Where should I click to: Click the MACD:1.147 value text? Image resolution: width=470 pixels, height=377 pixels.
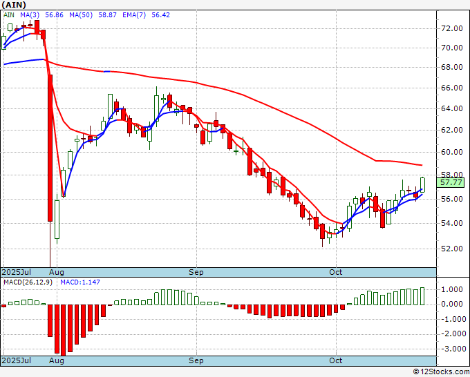[x=80, y=282]
